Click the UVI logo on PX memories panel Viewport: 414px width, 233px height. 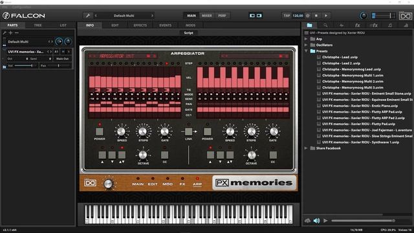pyautogui.click(x=90, y=183)
